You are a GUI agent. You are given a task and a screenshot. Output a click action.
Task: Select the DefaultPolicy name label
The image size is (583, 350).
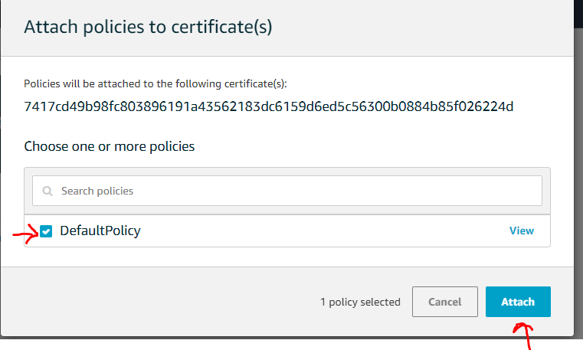(x=100, y=231)
